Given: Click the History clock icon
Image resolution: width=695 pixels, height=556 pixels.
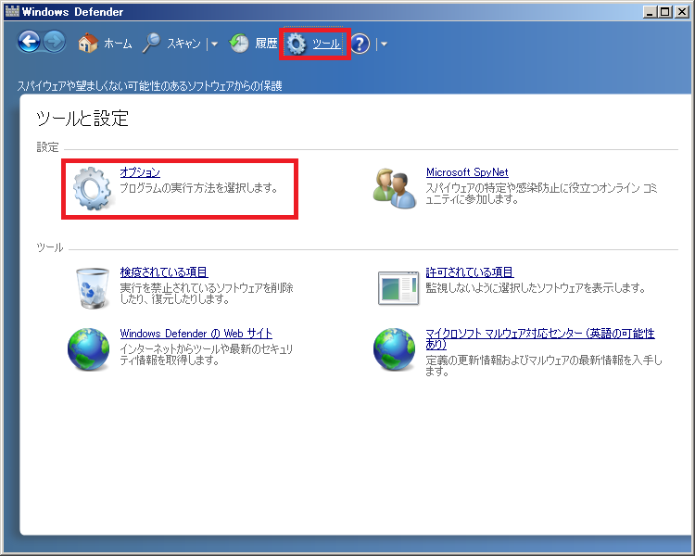Looking at the screenshot, I should (239, 43).
